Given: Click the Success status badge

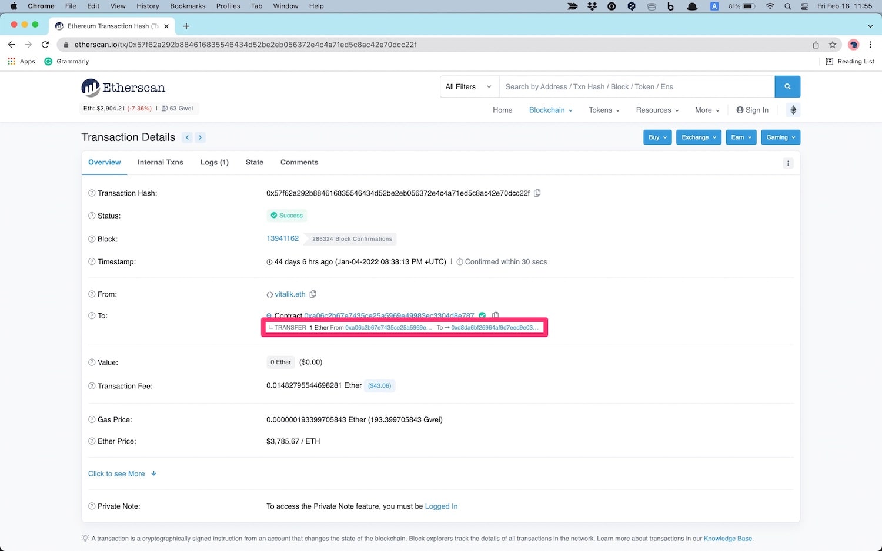Looking at the screenshot, I should pyautogui.click(x=287, y=216).
